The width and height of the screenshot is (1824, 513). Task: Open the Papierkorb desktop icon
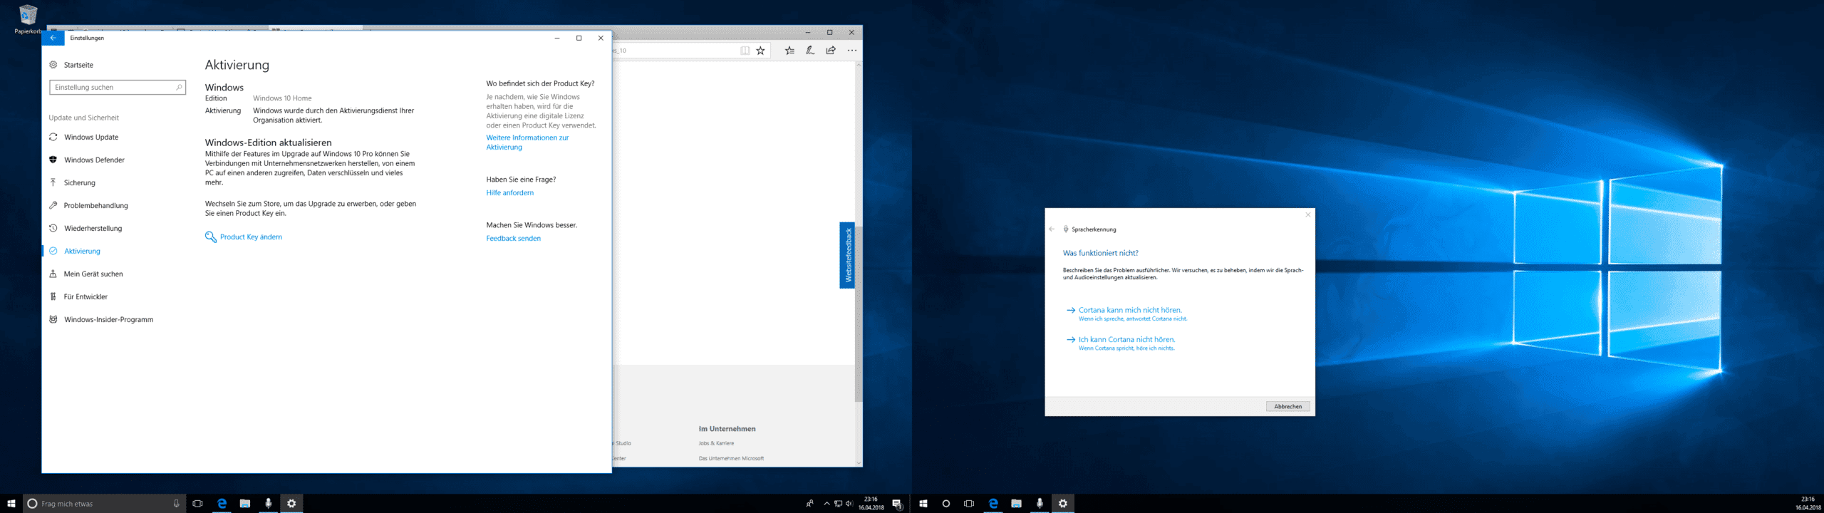pyautogui.click(x=28, y=19)
